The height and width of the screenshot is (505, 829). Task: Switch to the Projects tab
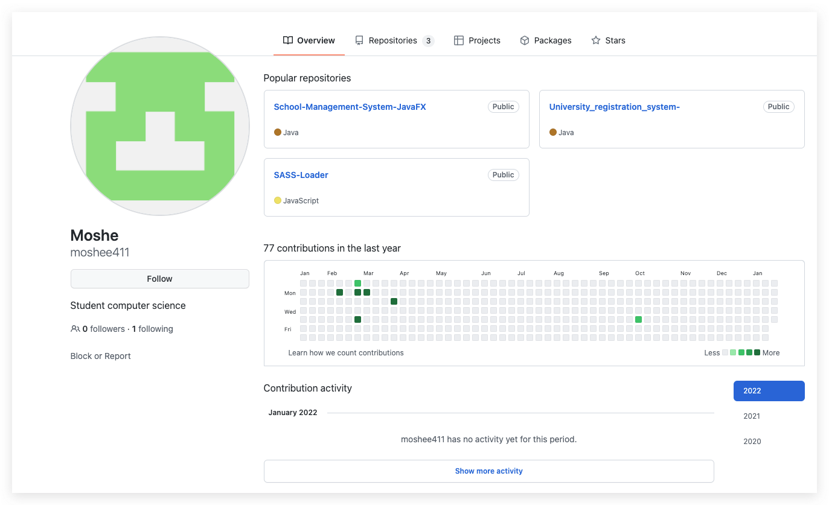coord(477,40)
